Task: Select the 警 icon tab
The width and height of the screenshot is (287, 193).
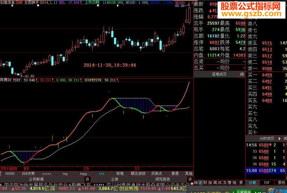Action: [230, 183]
